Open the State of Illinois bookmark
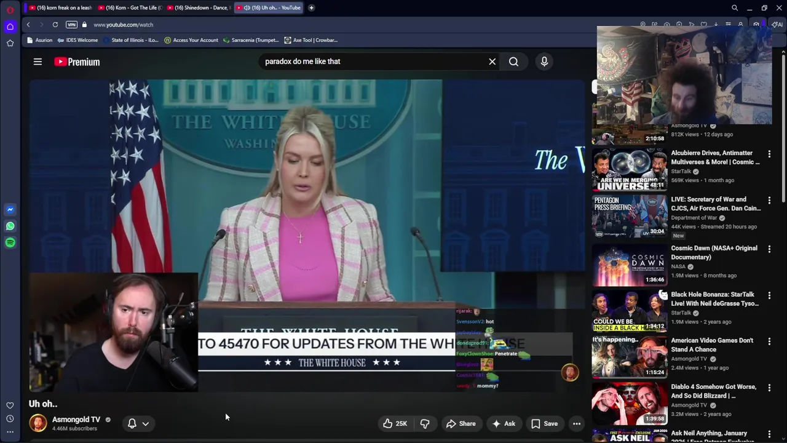 131,40
